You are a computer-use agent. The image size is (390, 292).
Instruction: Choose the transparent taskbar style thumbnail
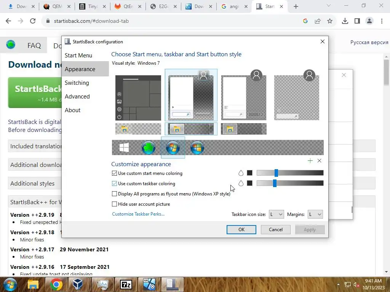pos(138,129)
